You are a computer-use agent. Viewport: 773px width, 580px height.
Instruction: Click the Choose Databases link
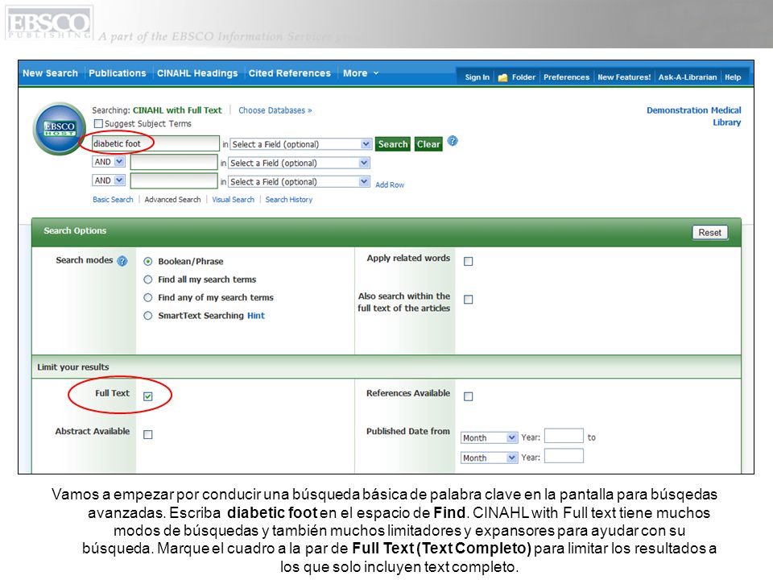(275, 110)
